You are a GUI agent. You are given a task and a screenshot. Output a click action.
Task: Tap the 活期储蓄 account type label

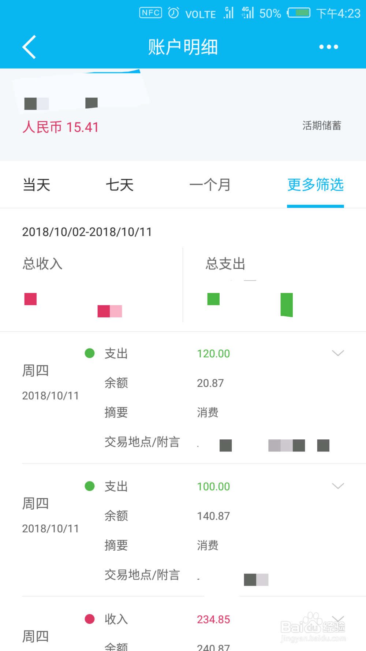click(x=322, y=126)
